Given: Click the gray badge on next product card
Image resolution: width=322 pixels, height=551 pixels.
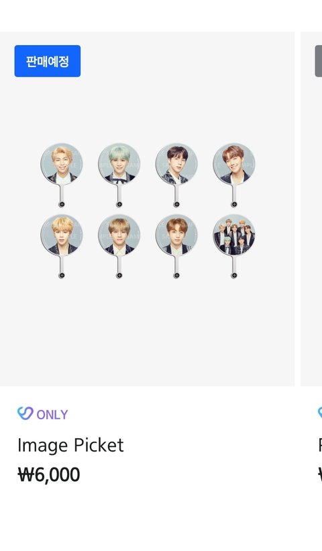Looking at the screenshot, I should pos(319,60).
